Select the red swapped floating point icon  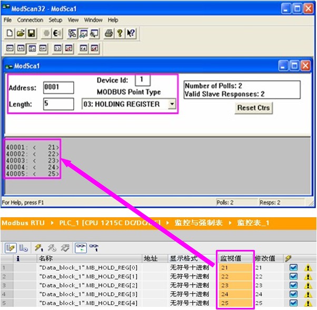pyautogui.click(x=68, y=49)
